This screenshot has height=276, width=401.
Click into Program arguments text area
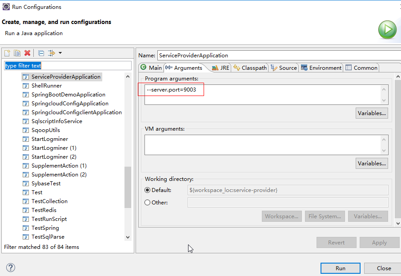click(262, 95)
